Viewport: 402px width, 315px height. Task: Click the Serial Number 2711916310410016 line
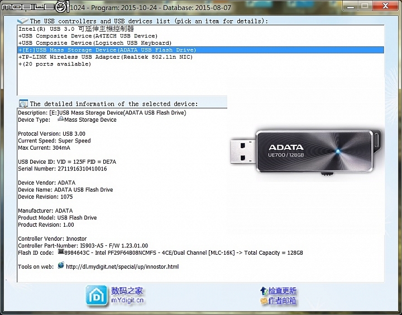63,169
